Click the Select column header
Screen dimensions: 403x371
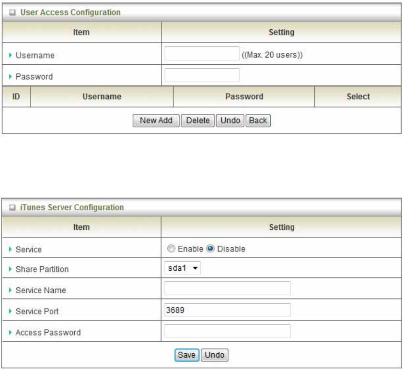358,96
